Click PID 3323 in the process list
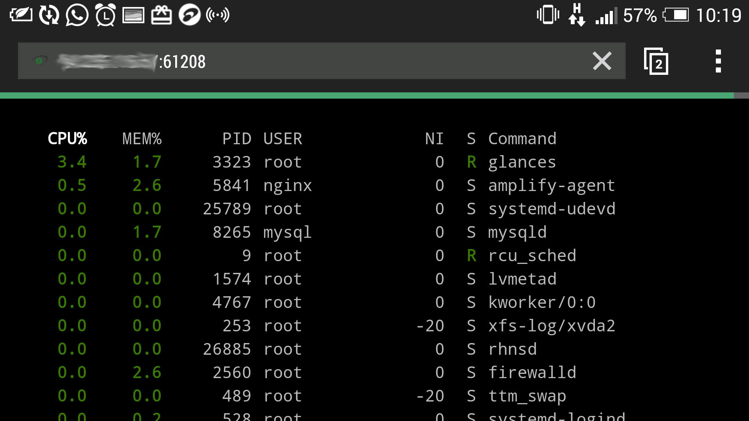The image size is (749, 421). [232, 162]
